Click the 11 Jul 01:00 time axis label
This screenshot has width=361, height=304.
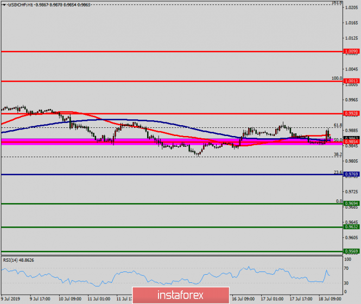(x=99, y=299)
